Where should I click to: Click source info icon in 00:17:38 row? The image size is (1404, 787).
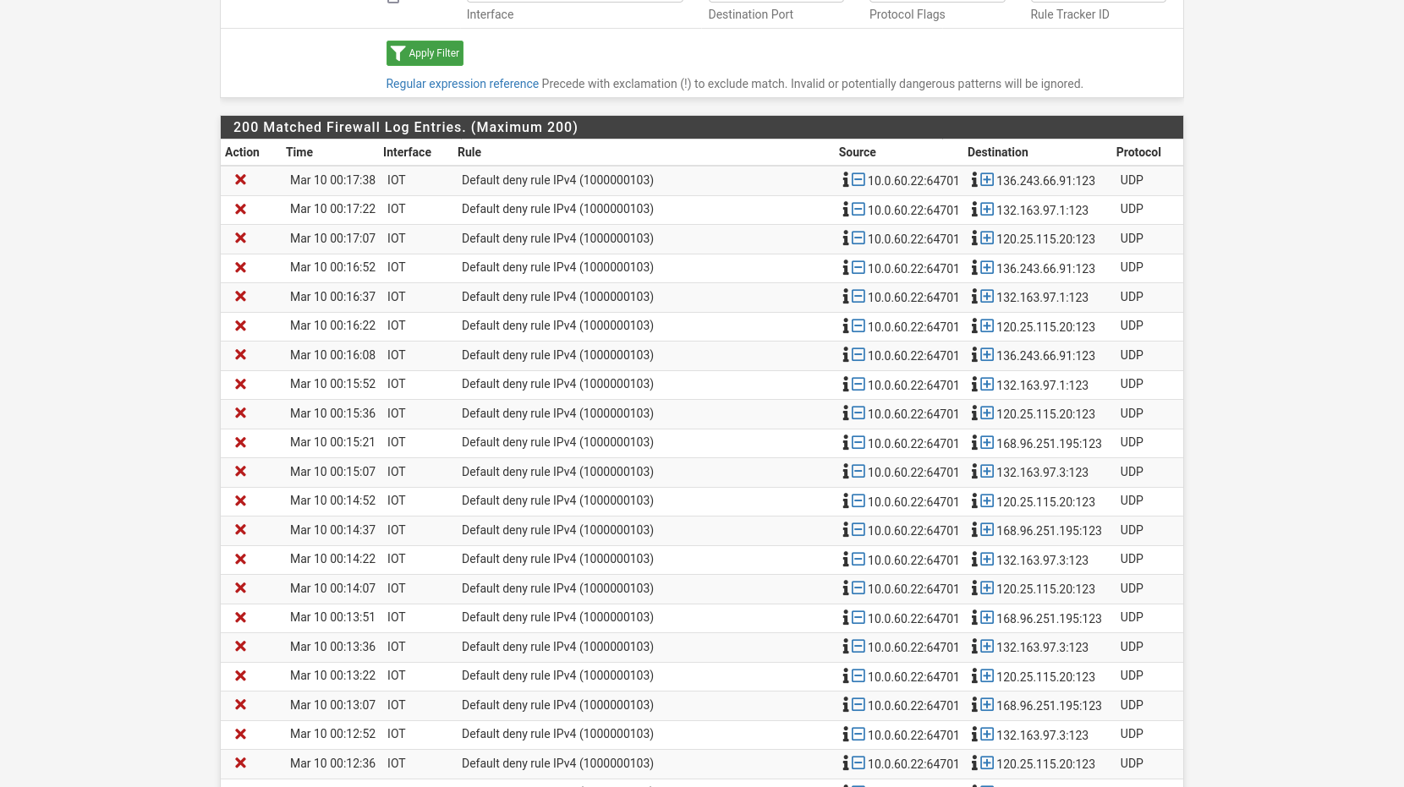point(845,180)
